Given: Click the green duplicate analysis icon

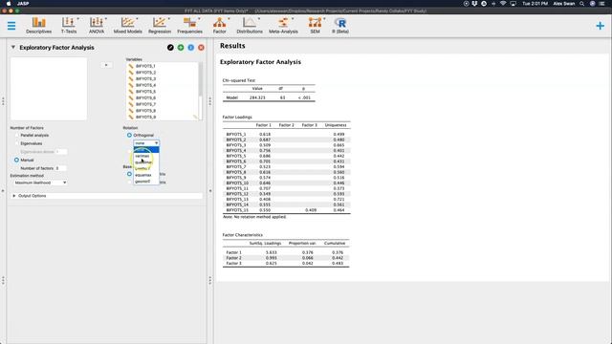Looking at the screenshot, I should coord(181,48).
